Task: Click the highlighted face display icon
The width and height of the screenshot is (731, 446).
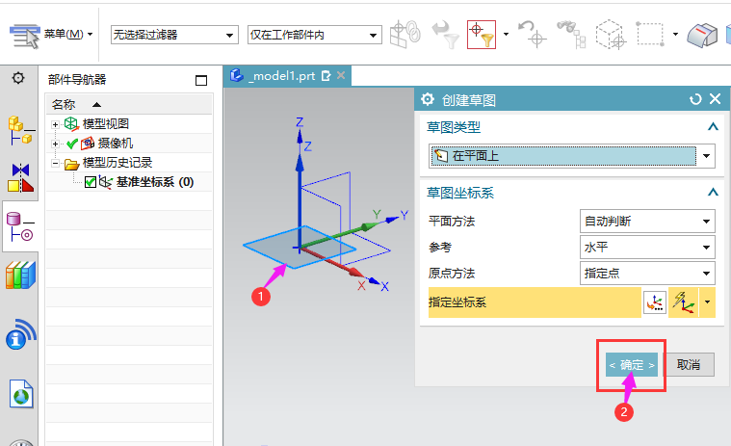Action: [702, 35]
